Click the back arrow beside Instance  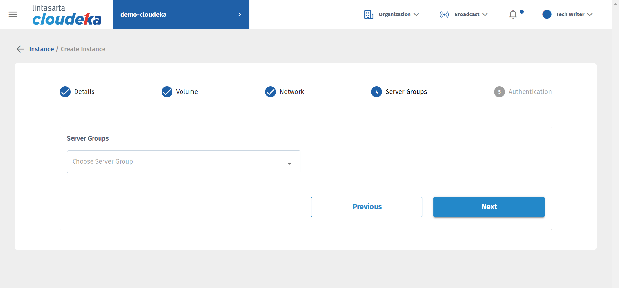pos(20,49)
